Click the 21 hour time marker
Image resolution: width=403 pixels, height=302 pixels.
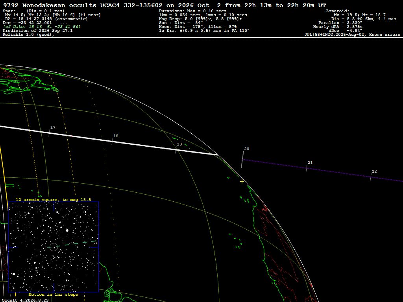tap(310, 163)
